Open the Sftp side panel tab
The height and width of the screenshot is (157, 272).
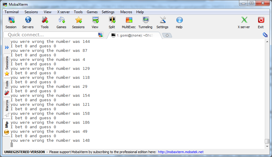pyautogui.click(x=7, y=127)
